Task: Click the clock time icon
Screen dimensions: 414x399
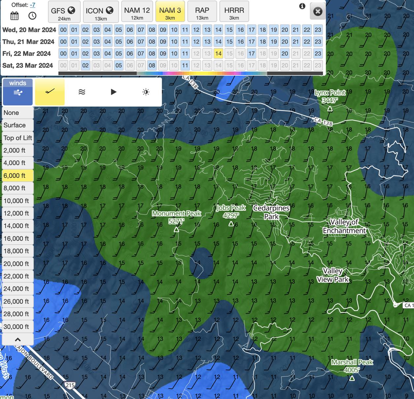Action: click(32, 15)
